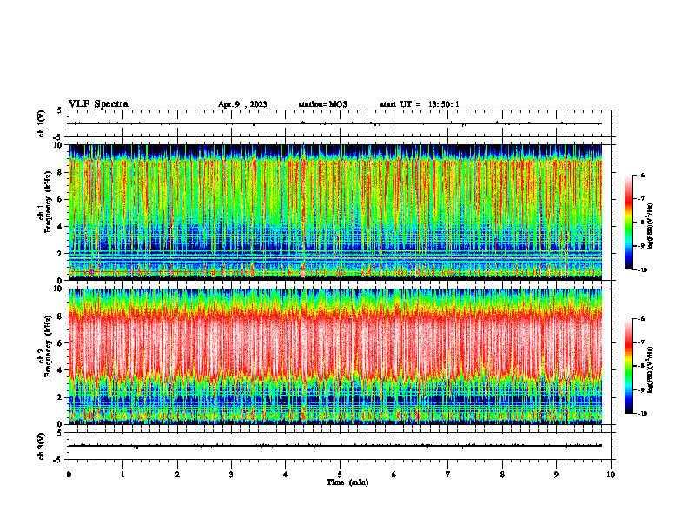Click the ch.1 voltage waveform trace panel
This screenshot has height=532, width=688.
pyautogui.click(x=341, y=123)
